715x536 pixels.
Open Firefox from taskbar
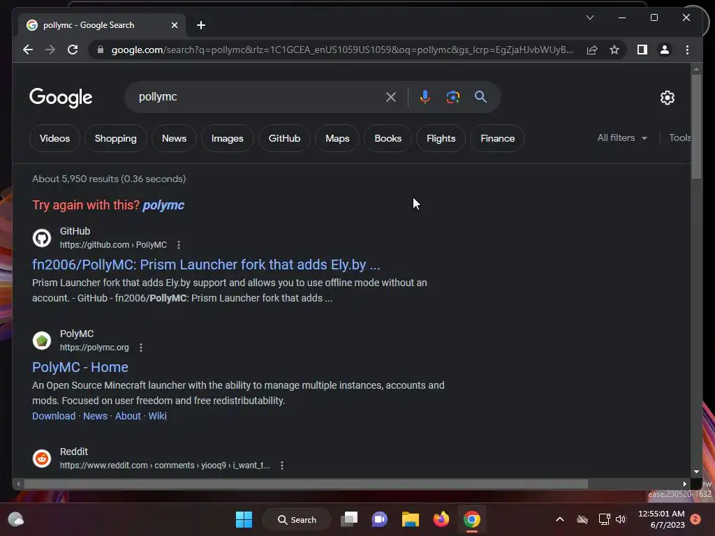(x=441, y=519)
